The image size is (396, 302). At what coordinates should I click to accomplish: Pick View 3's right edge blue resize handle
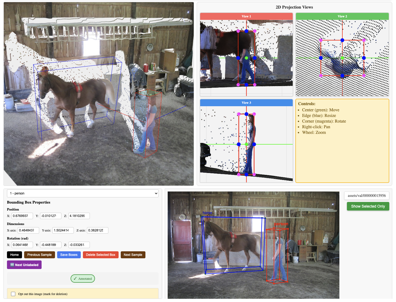pos(254,144)
